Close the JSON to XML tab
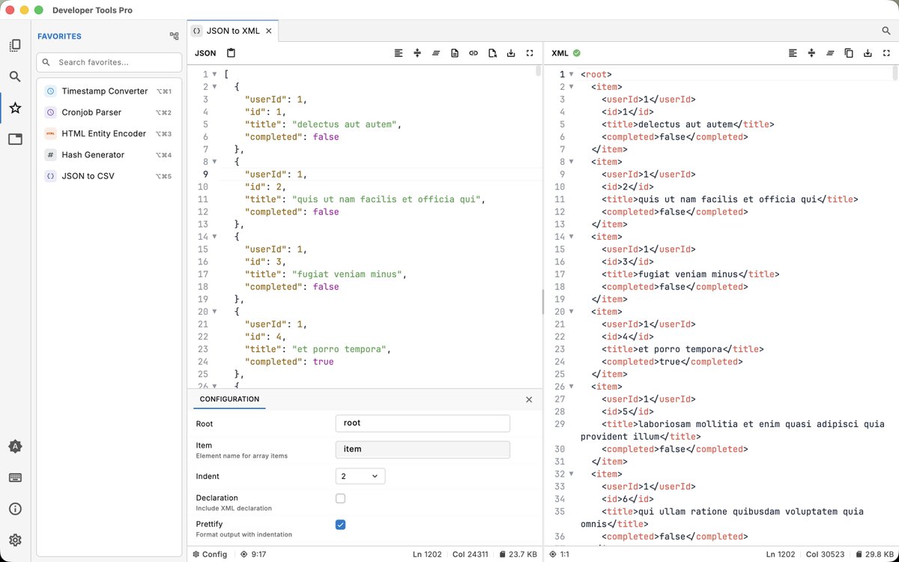899x562 pixels. tap(270, 31)
